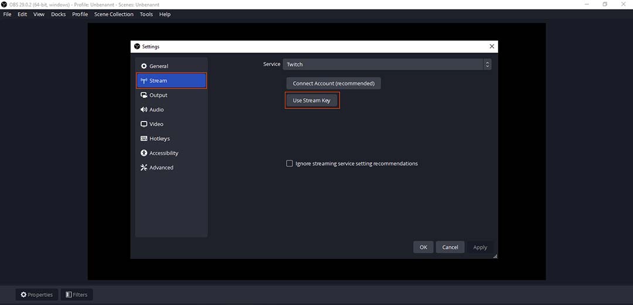
Task: Open the Hotkeys settings category
Action: pyautogui.click(x=171, y=138)
